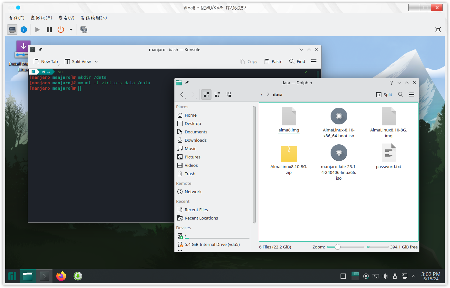This screenshot has width=450, height=288.
Task: Click the root '/' breadcrumb in Dolphin
Action: [261, 94]
